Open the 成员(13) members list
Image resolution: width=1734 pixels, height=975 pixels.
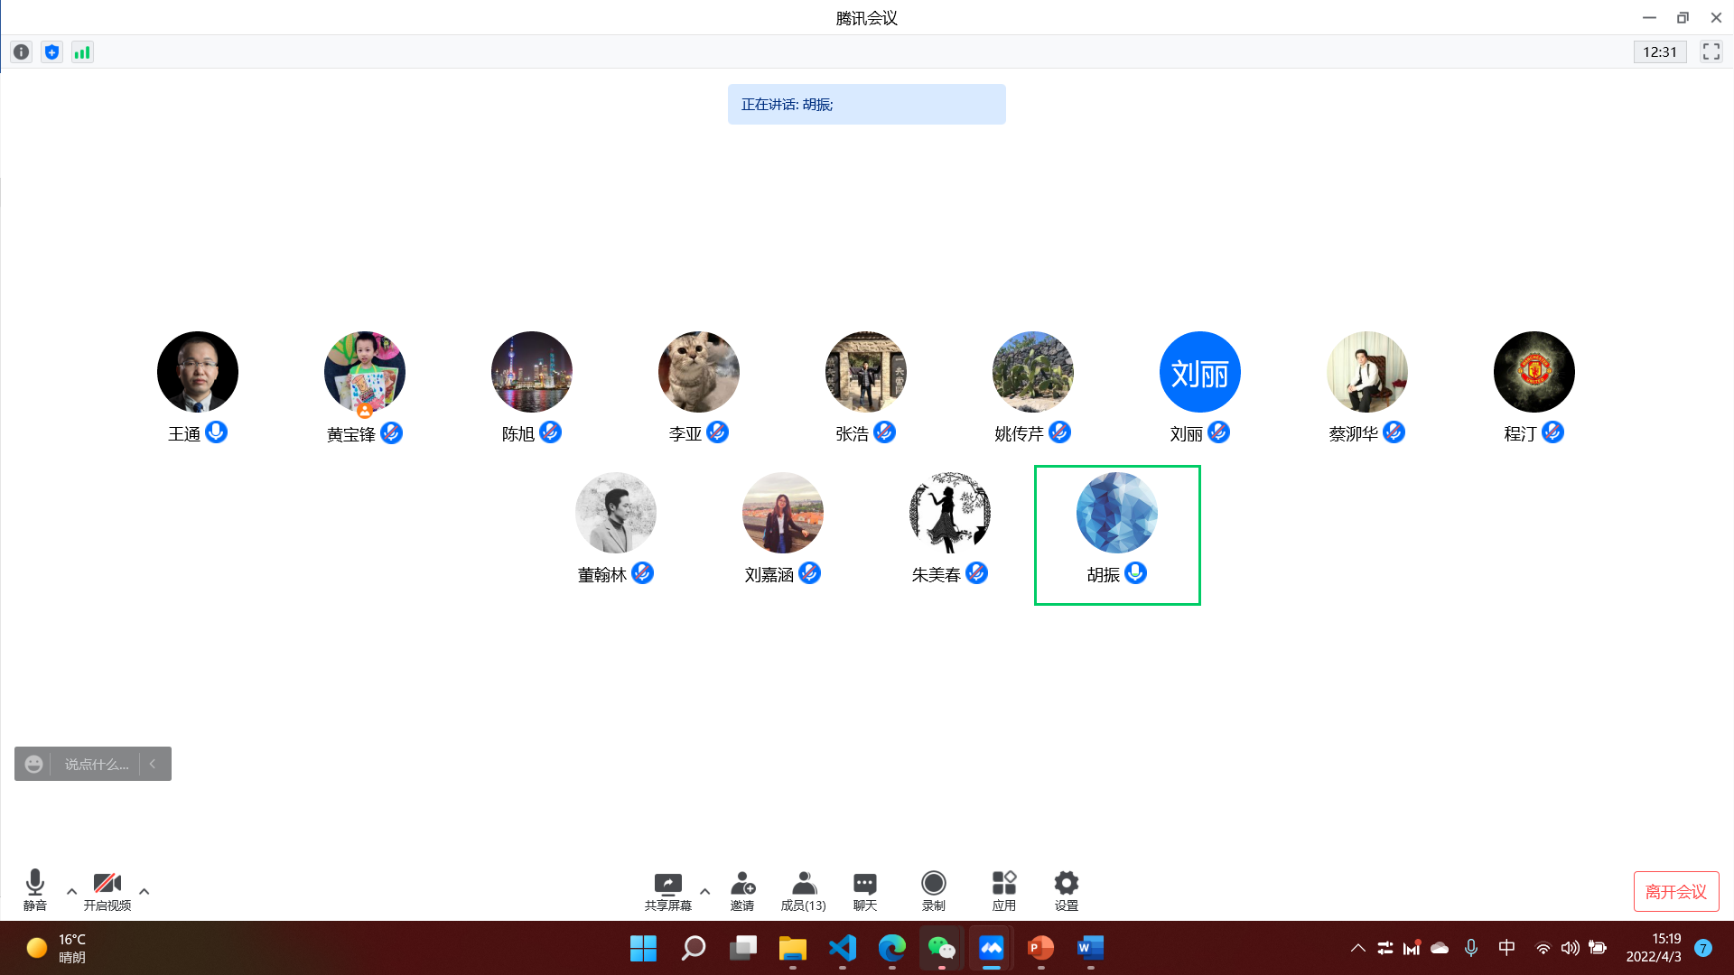pyautogui.click(x=804, y=891)
